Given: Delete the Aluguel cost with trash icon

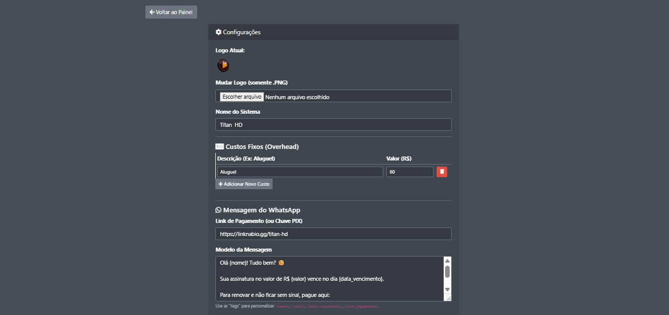Looking at the screenshot, I should [x=442, y=172].
